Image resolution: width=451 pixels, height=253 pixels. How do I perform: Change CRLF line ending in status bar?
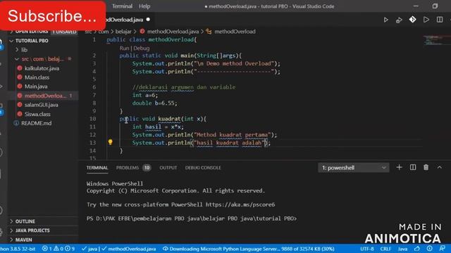point(385,249)
